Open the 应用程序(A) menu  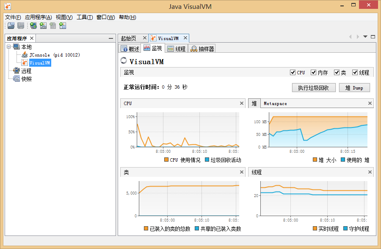[x=39, y=17]
